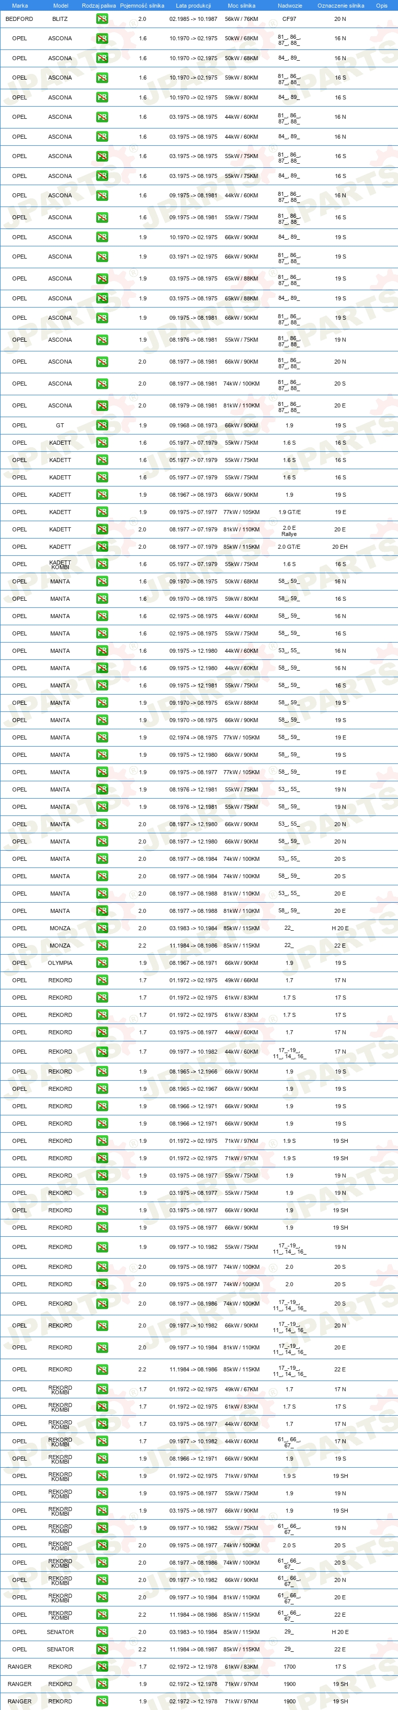Select the OLYMPIA model cell

pyautogui.click(x=60, y=962)
